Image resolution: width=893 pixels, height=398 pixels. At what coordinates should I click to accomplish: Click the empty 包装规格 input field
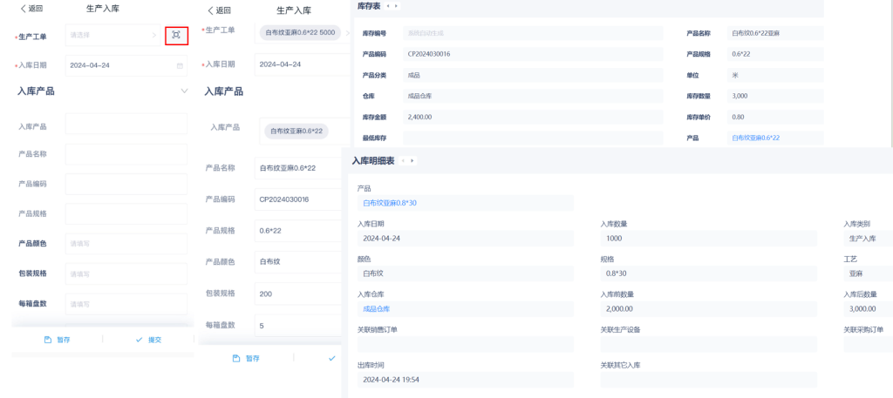coord(126,273)
